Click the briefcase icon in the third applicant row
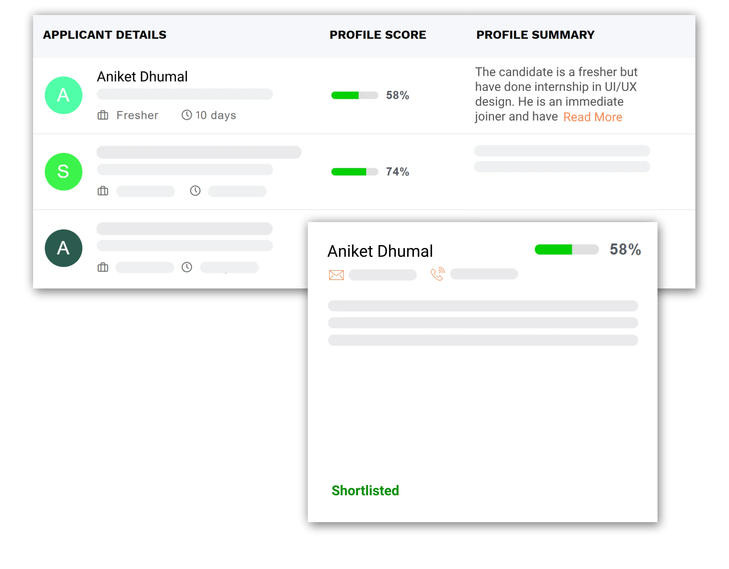The width and height of the screenshot is (729, 569). click(x=103, y=267)
